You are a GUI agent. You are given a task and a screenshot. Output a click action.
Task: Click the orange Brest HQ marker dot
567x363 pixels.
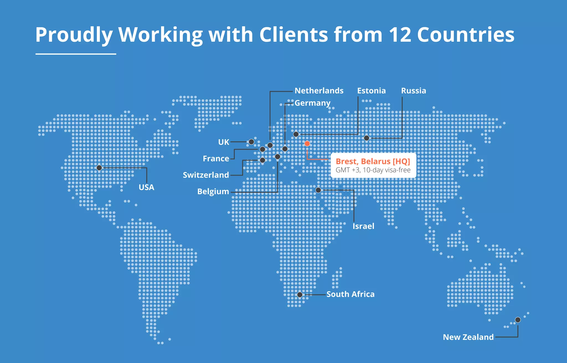click(x=307, y=144)
